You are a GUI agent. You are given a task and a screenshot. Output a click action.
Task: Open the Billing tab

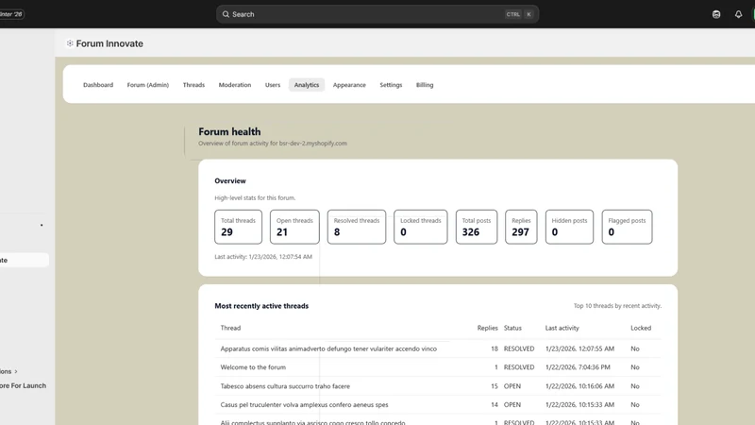425,85
